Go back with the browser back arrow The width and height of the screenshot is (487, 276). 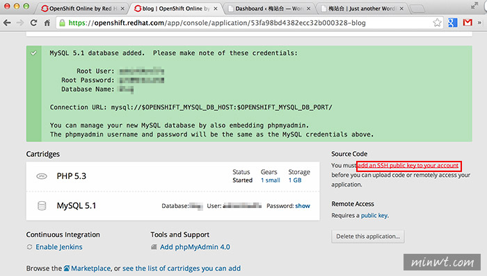[x=7, y=23]
